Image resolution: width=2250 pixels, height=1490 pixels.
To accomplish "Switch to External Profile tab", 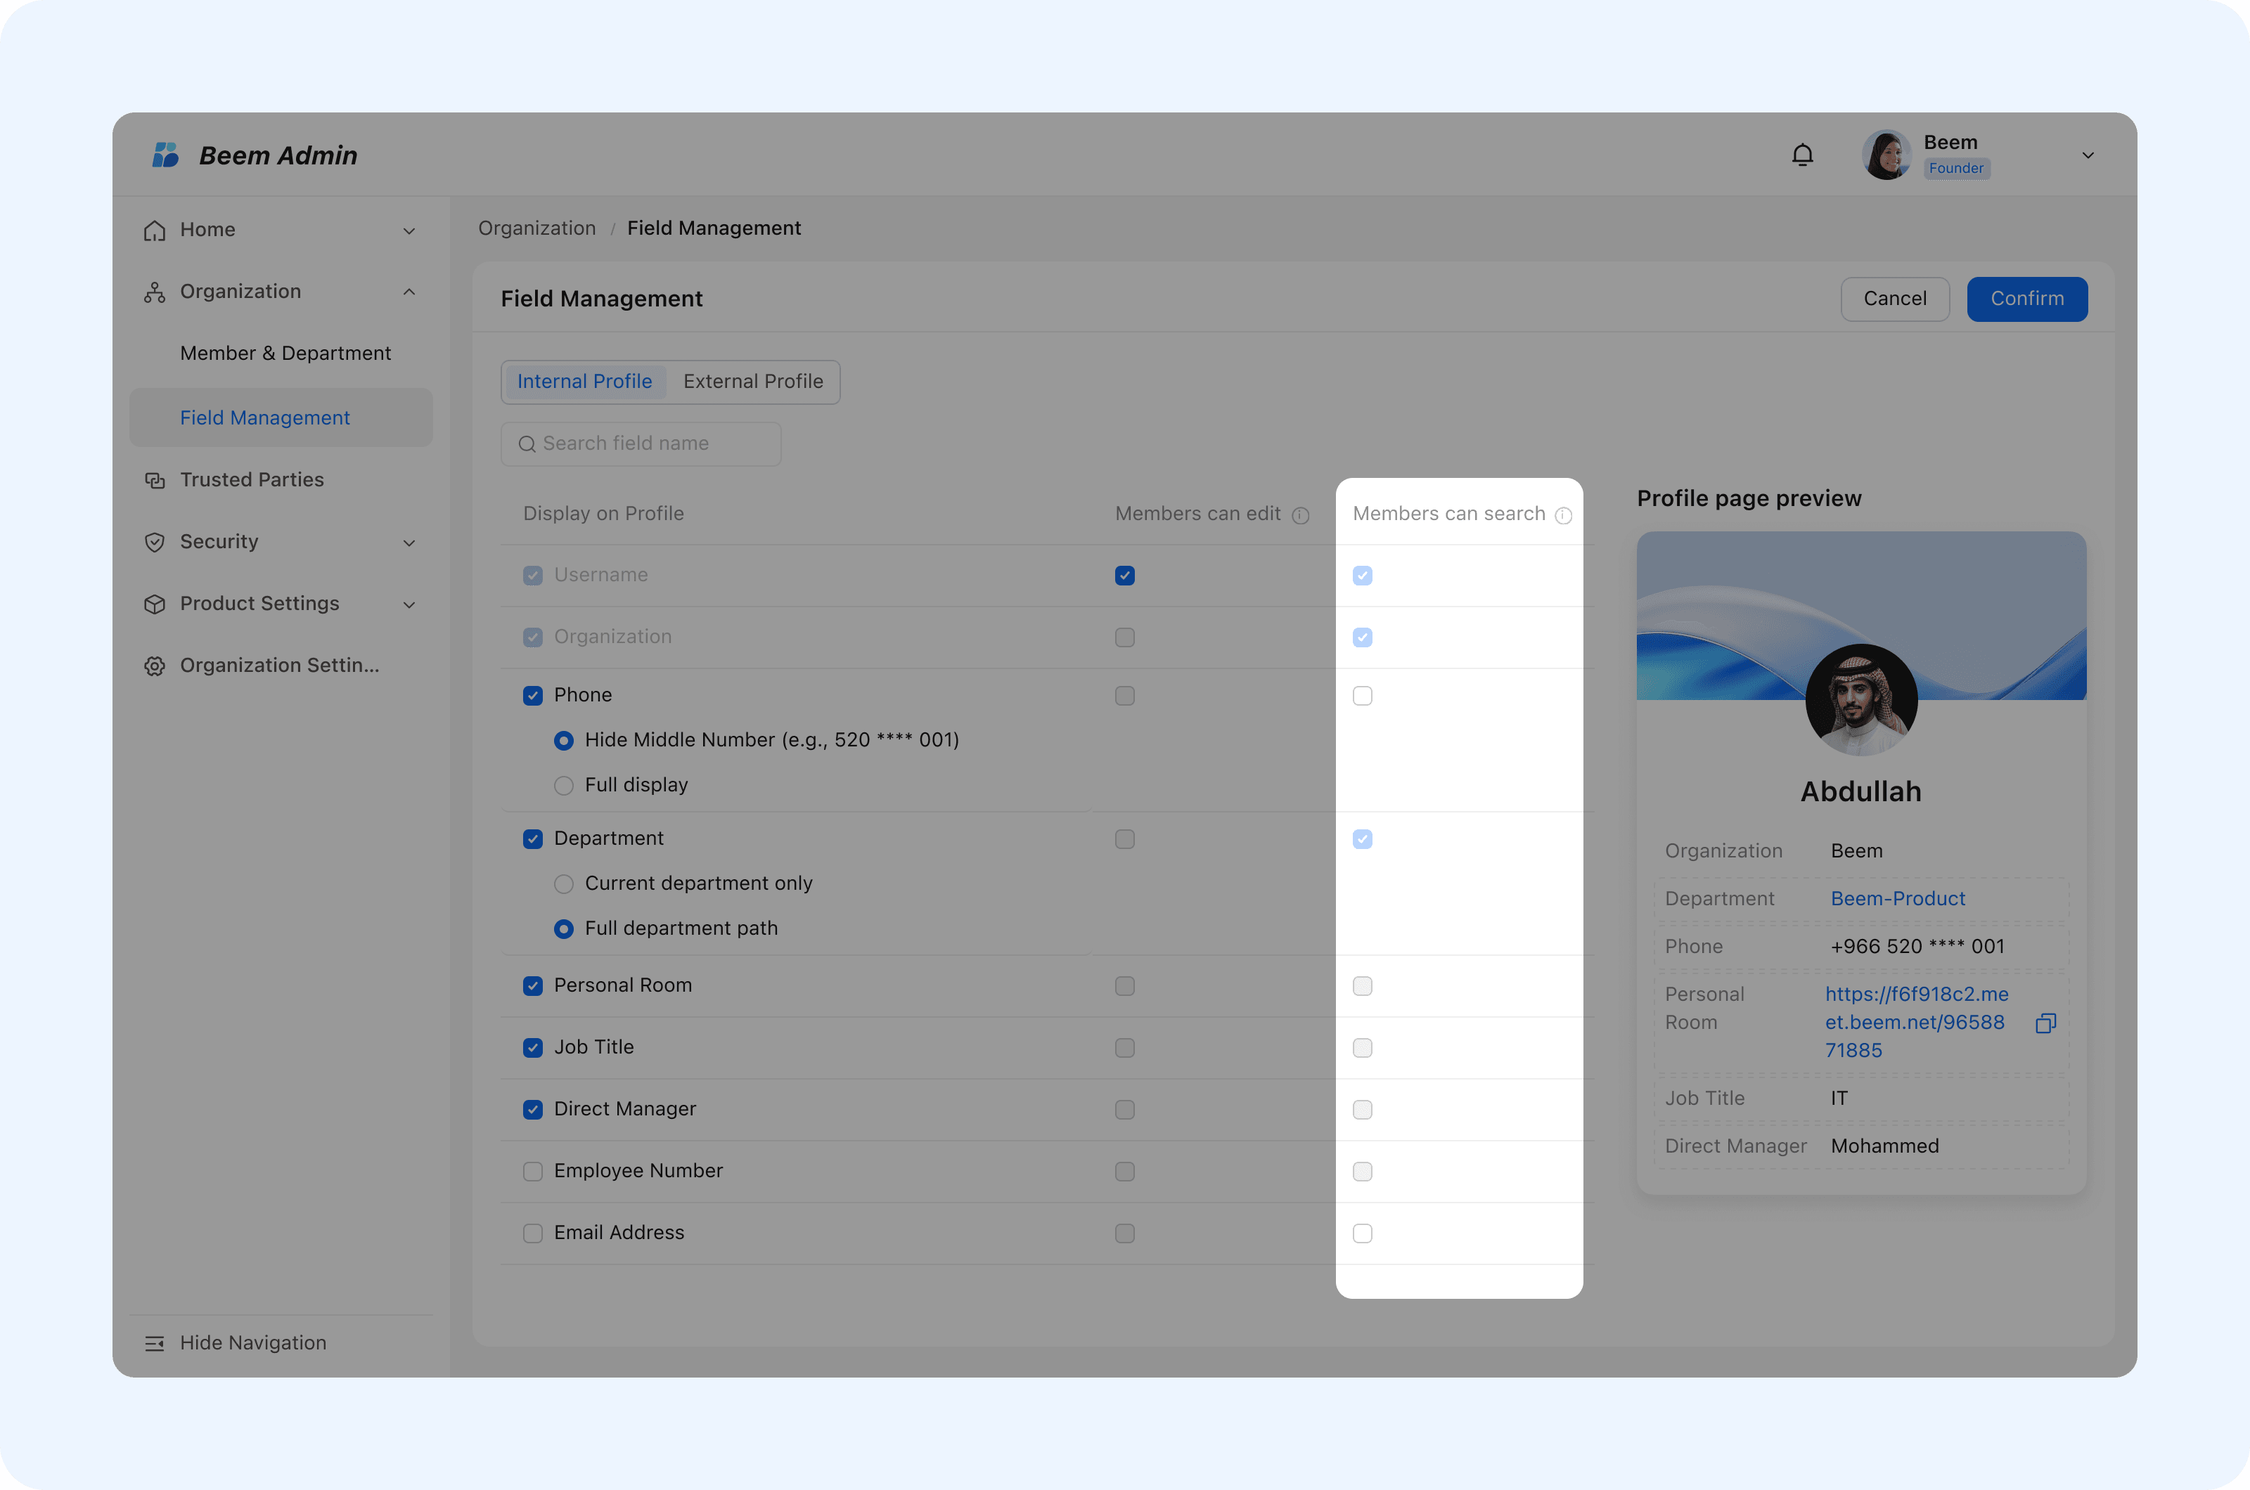I will click(x=753, y=381).
